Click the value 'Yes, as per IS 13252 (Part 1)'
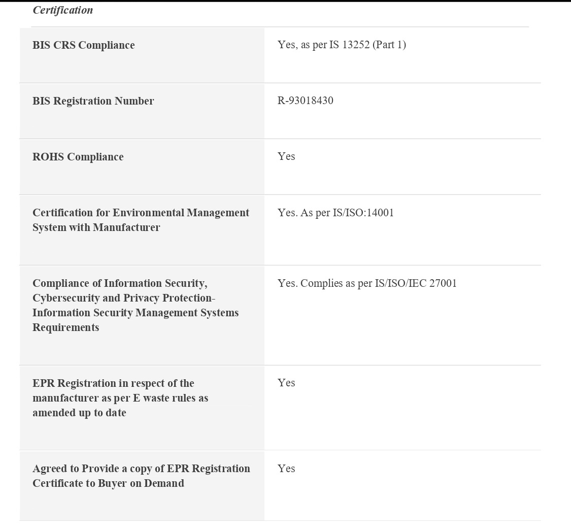Screen dimensions: 571x529 (342, 45)
